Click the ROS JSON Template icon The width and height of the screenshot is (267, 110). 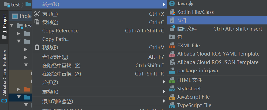172,62
